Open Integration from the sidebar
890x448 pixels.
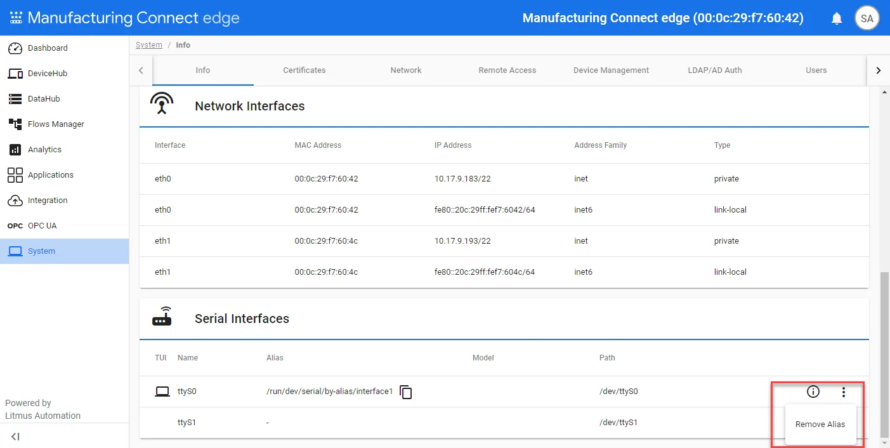click(x=64, y=201)
